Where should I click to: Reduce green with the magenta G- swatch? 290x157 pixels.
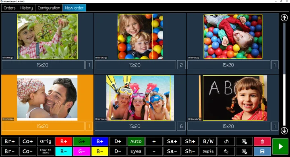pyautogui.click(x=82, y=151)
